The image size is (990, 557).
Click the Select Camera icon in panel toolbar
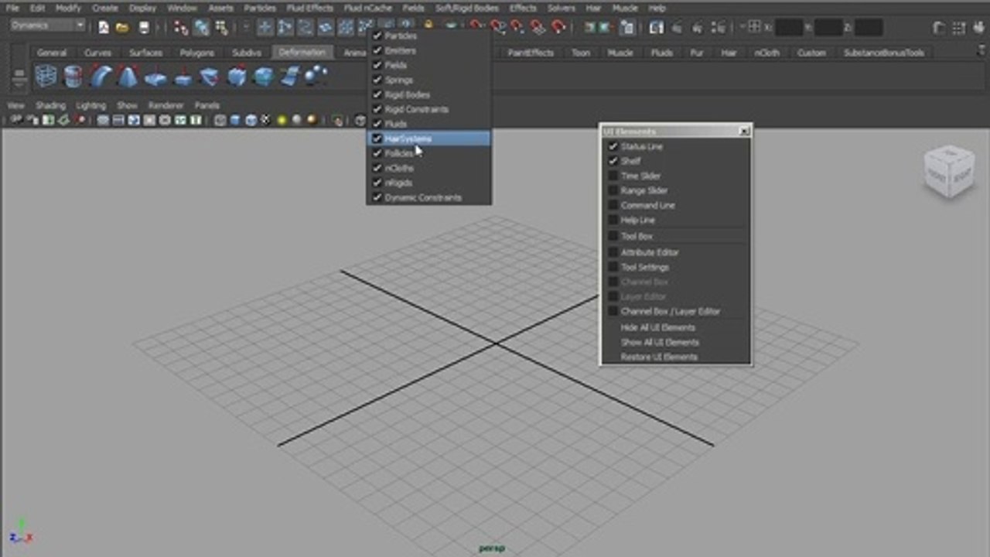click(15, 120)
